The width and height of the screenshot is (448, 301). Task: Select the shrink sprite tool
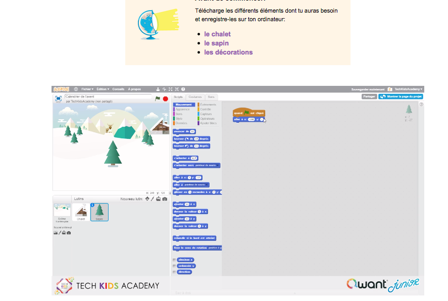177,89
